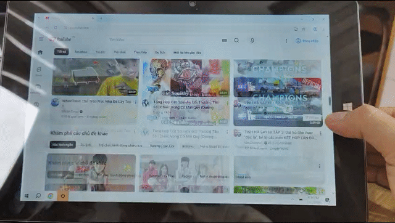Click the search magnifier button
395x223 pixels.
(x=236, y=40)
